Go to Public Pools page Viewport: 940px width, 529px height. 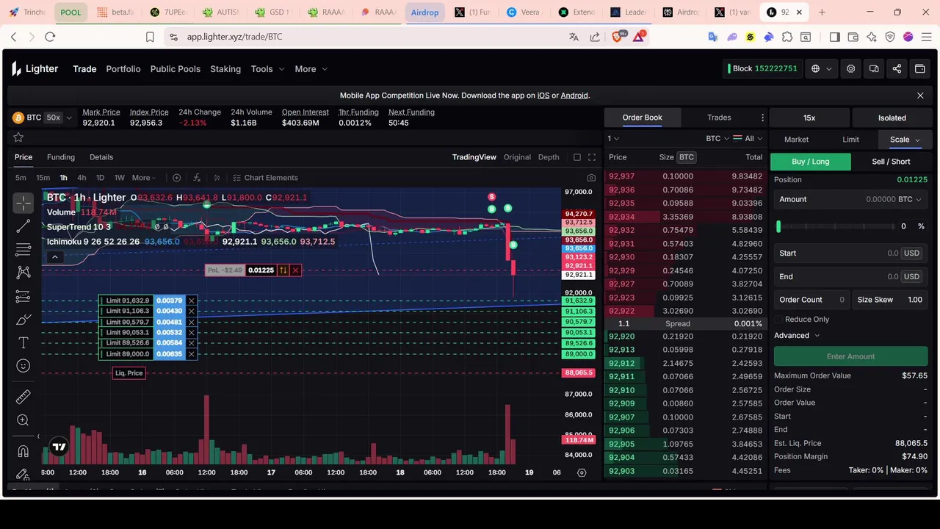tap(176, 69)
